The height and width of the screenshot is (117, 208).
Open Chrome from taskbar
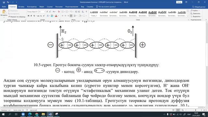pyautogui.click(x=37, y=114)
